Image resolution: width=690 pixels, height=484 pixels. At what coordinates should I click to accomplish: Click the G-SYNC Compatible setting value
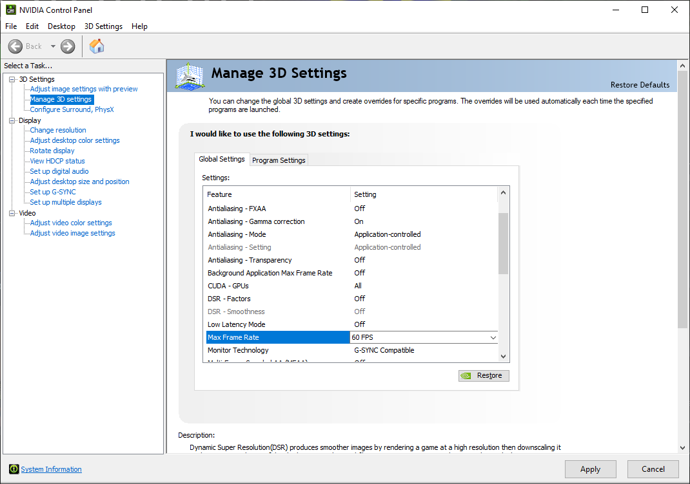(384, 350)
